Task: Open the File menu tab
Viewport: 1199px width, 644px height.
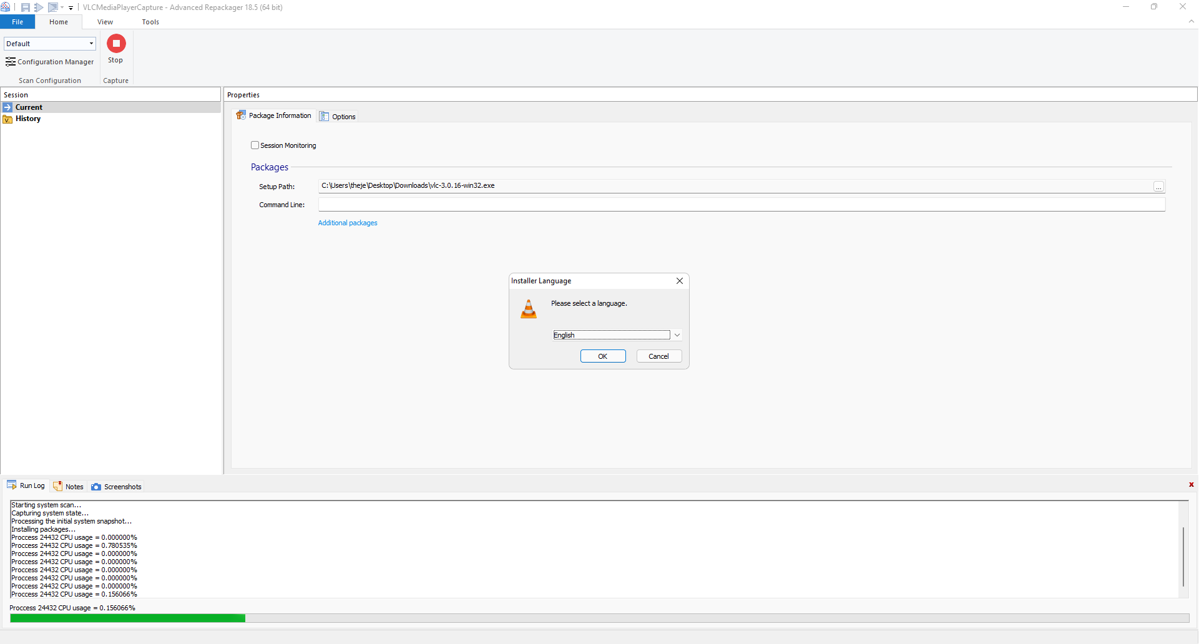Action: pos(17,22)
